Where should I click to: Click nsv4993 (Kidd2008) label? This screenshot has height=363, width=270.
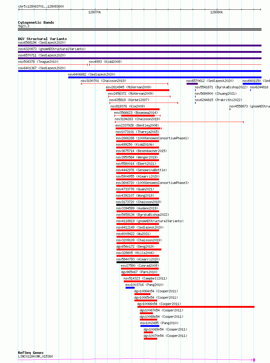(105, 62)
